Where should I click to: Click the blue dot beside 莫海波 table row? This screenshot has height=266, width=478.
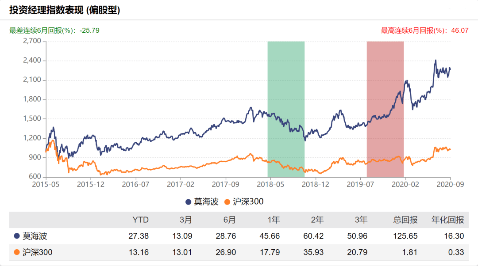[x=17, y=236]
